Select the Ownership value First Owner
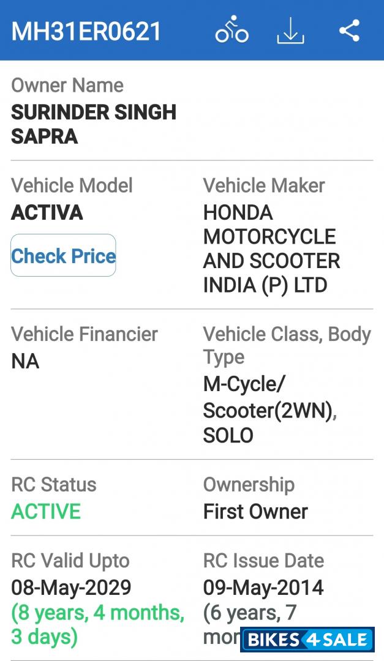 [254, 510]
